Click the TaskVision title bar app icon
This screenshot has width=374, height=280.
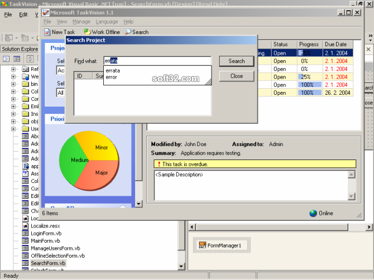tap(46, 12)
